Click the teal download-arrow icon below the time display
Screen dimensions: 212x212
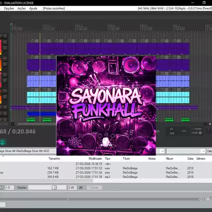click(3, 142)
